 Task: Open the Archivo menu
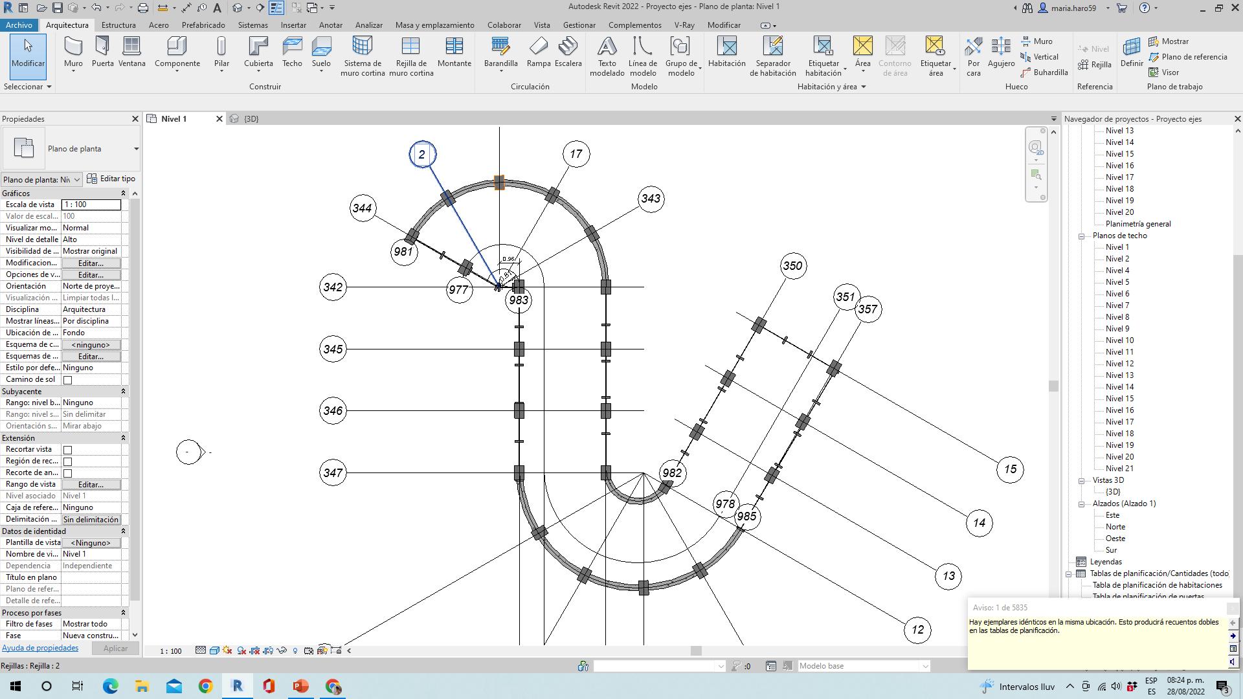(19, 25)
